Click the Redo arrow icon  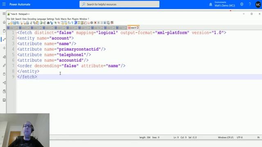point(45,23)
